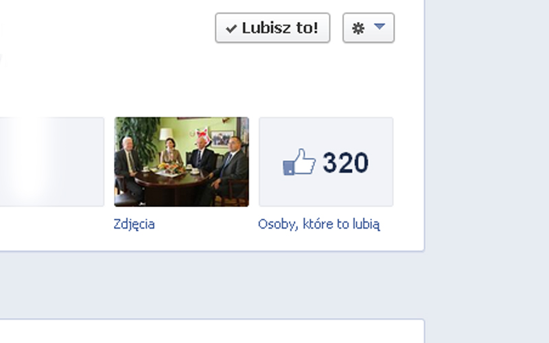Open the gear settings dropdown

(x=369, y=27)
